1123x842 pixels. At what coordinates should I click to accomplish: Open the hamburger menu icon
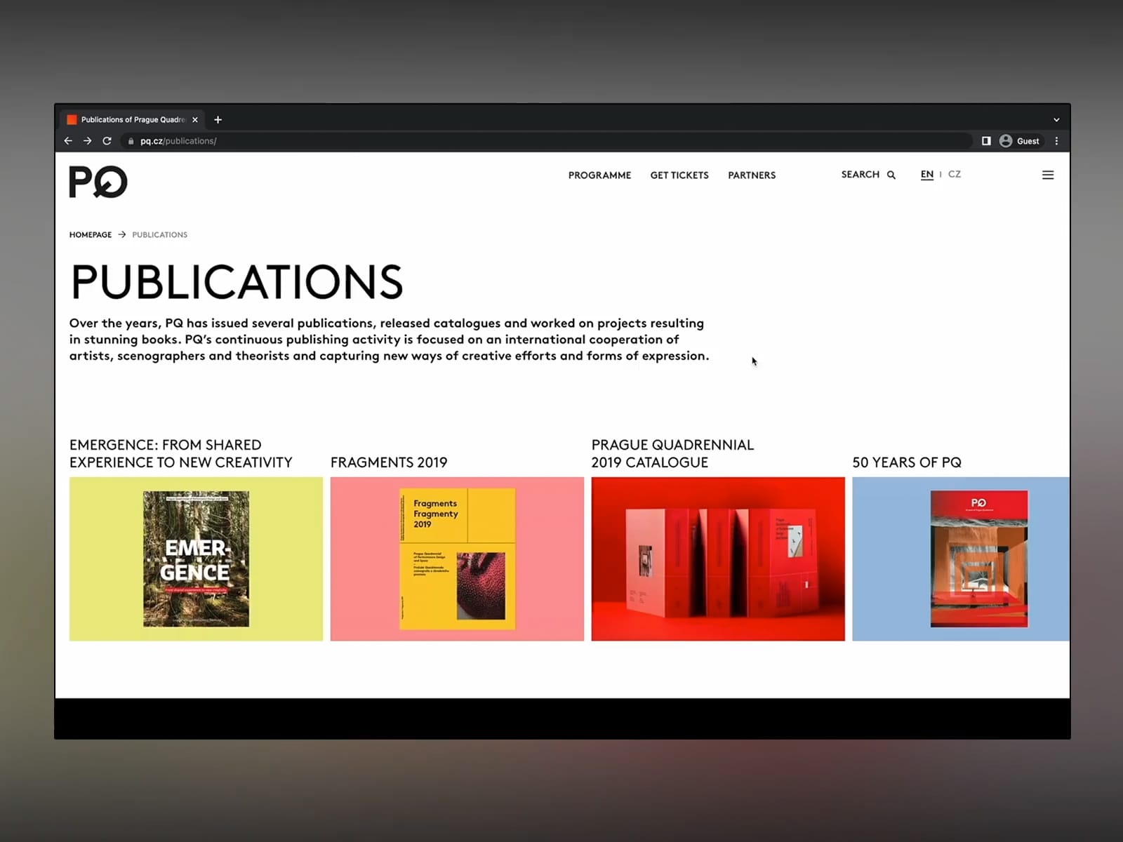point(1048,175)
